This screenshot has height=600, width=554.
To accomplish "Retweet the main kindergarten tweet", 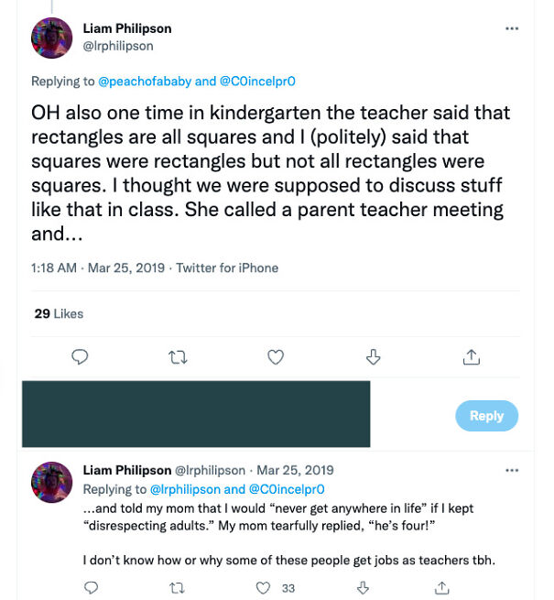I will click(178, 356).
